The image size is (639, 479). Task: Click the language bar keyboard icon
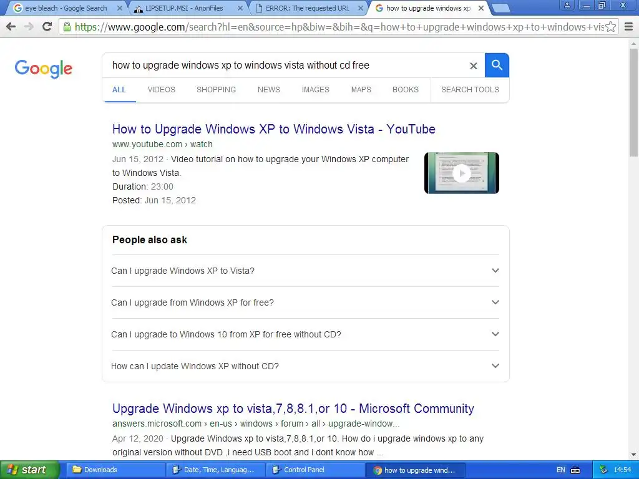click(575, 470)
